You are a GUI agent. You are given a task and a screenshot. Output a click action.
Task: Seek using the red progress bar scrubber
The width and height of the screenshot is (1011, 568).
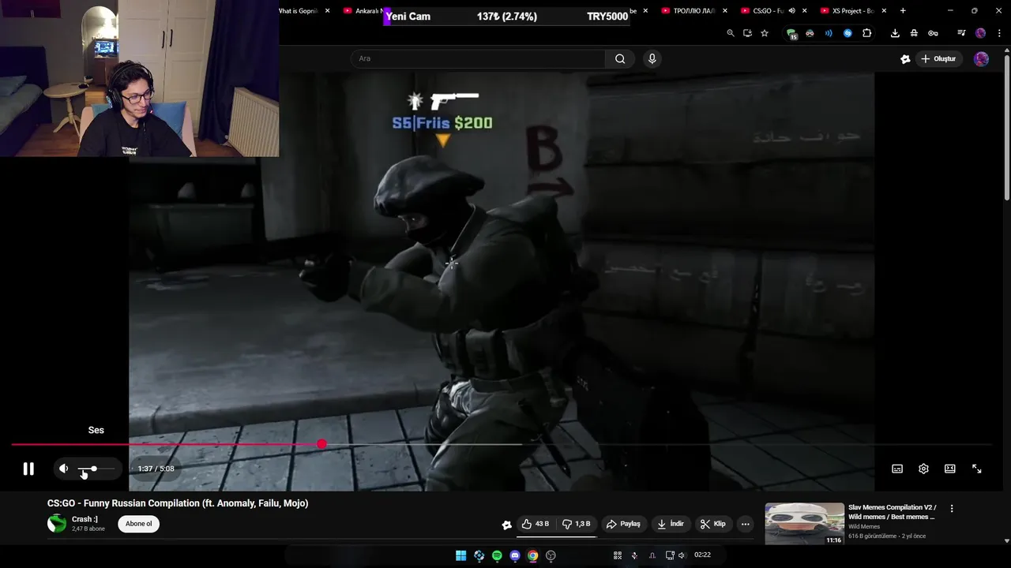click(x=321, y=445)
